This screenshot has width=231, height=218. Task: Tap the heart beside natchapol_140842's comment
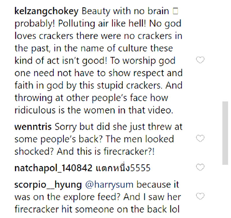(200, 167)
